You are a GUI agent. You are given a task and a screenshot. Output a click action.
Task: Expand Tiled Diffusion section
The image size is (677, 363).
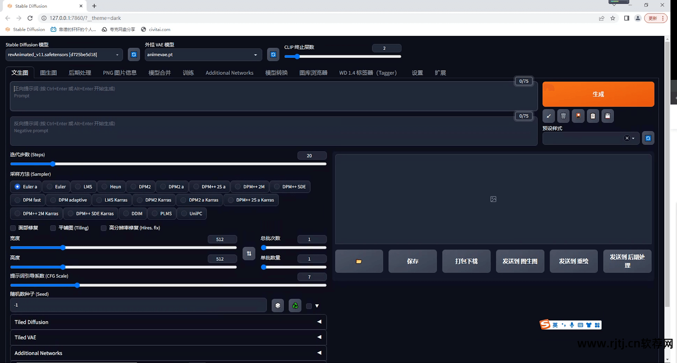pyautogui.click(x=168, y=322)
